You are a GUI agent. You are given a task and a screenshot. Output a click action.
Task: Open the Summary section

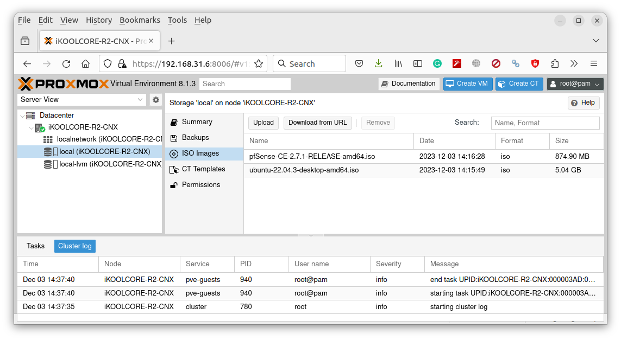pos(204,122)
